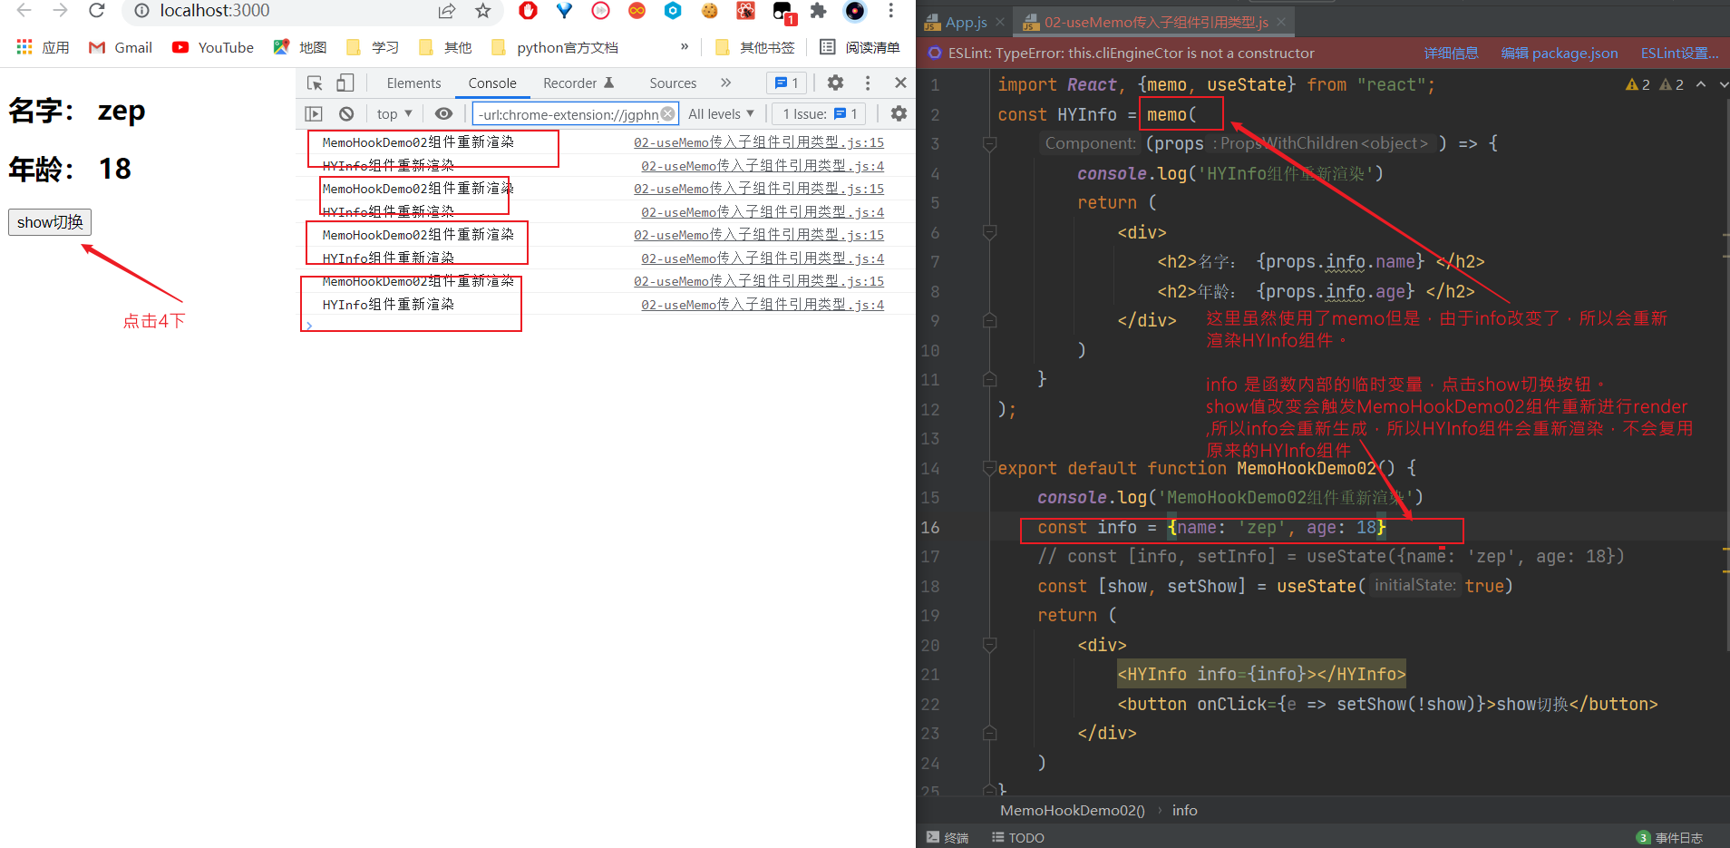Viewport: 1730px width, 848px height.
Task: Open the blue hexagon extension icon
Action: click(x=673, y=11)
